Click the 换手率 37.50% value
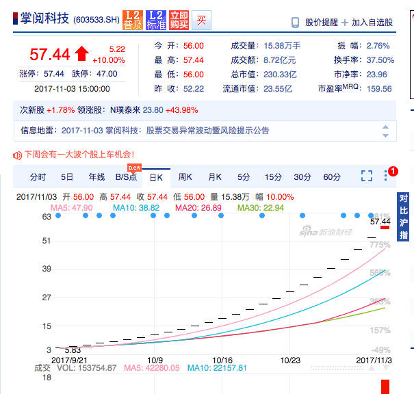 click(x=380, y=60)
